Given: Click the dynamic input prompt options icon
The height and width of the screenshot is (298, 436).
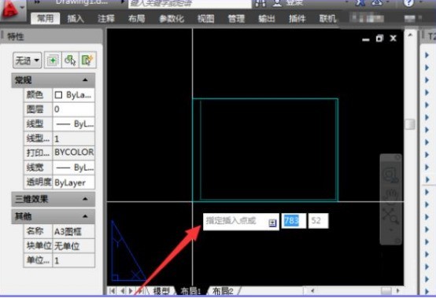Looking at the screenshot, I should click(x=272, y=223).
